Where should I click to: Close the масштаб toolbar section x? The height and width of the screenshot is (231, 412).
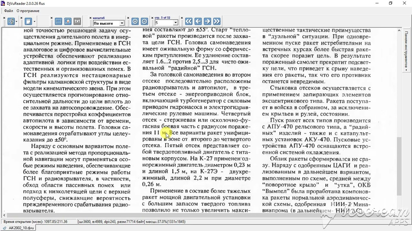(90, 18)
